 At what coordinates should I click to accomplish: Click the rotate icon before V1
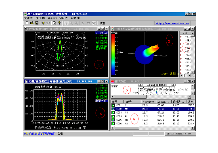83,23
